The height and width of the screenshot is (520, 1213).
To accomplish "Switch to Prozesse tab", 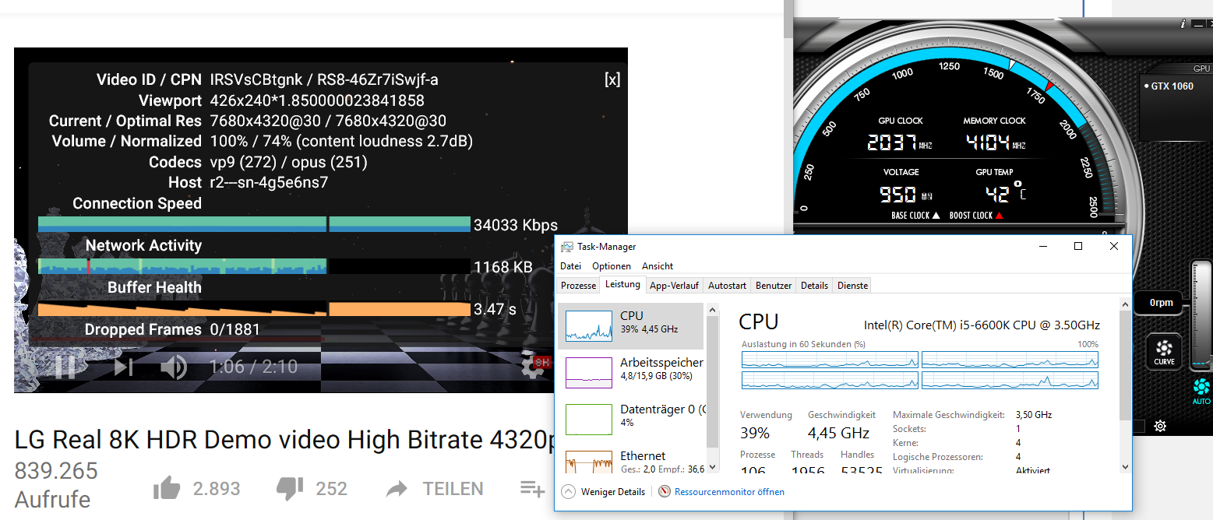I will (x=579, y=286).
